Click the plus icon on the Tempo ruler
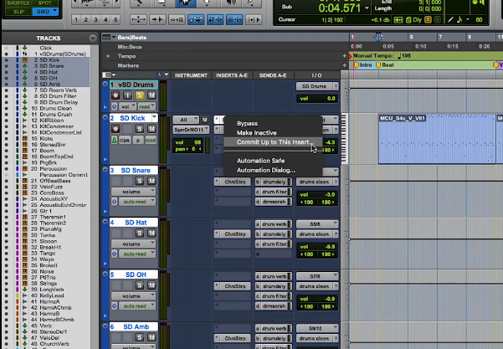 (345, 56)
